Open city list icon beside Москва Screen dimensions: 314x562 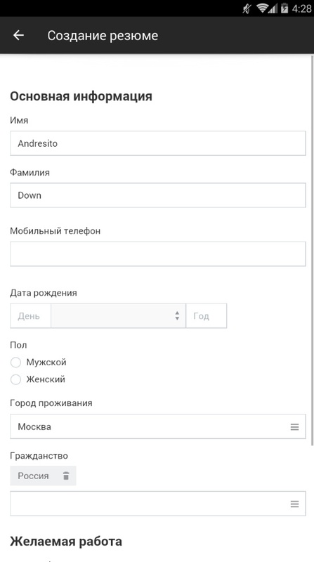[x=294, y=427]
